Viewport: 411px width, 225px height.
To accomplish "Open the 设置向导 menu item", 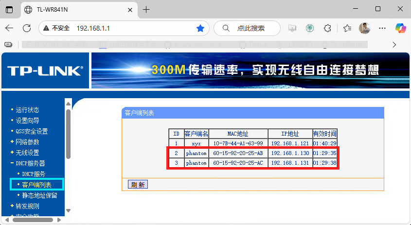I will (27, 121).
